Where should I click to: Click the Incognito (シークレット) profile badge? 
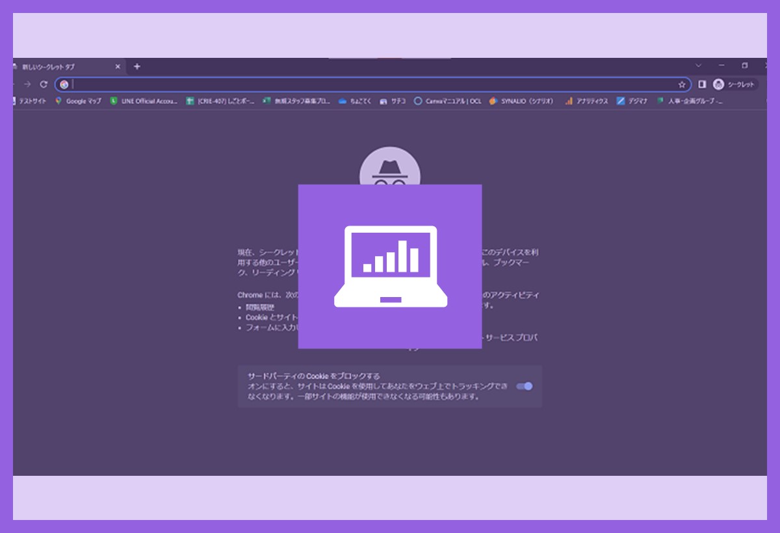(734, 84)
